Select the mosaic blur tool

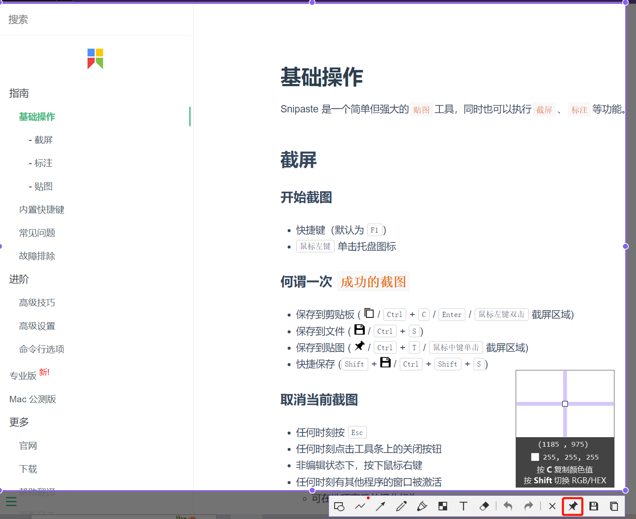tap(443, 506)
